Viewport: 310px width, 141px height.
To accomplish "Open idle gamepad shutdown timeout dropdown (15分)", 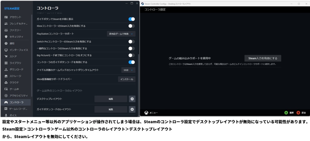I will coord(128,70).
